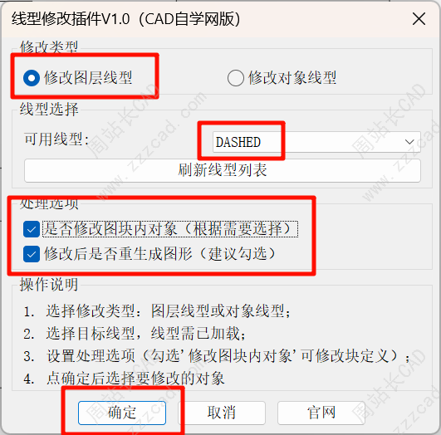This screenshot has width=441, height=435.
Task: Click the 操作说明 group header
Action: coord(49,285)
